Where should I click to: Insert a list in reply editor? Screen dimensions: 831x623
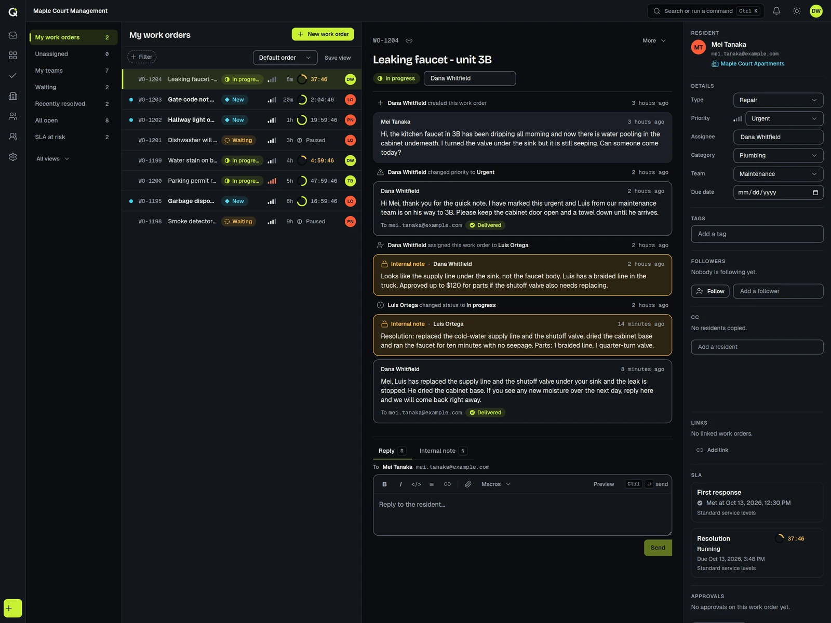coord(432,484)
